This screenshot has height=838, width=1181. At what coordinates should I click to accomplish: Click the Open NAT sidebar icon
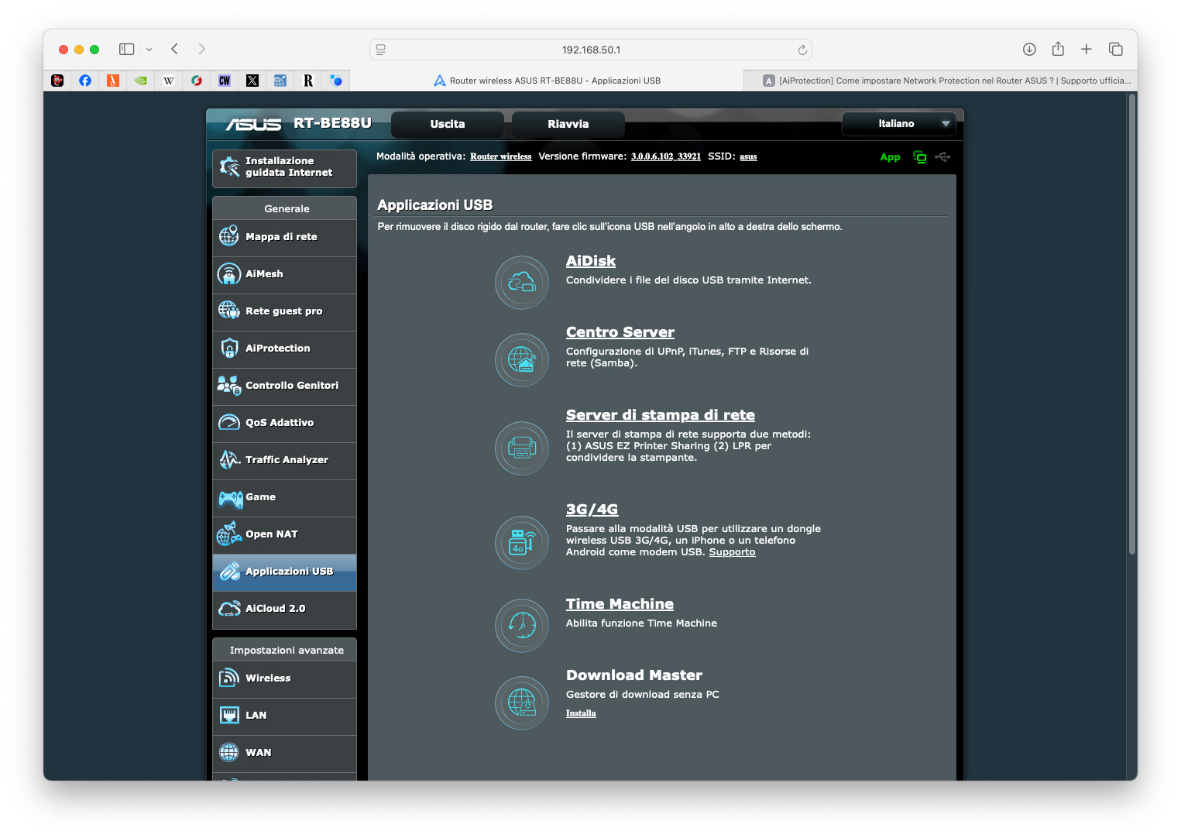tap(229, 534)
